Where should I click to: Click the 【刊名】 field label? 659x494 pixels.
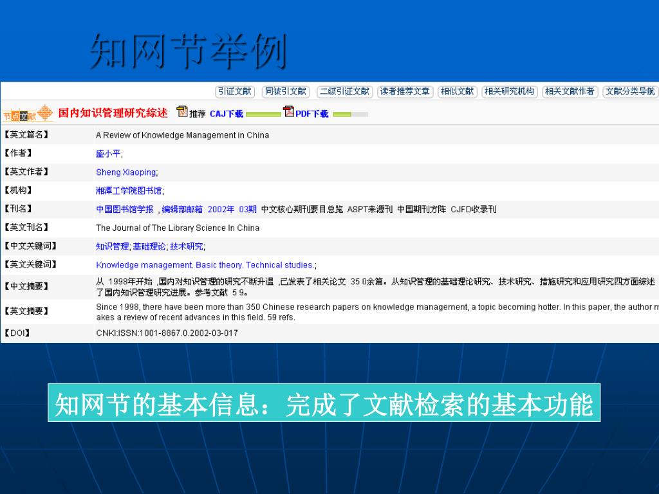tap(18, 209)
